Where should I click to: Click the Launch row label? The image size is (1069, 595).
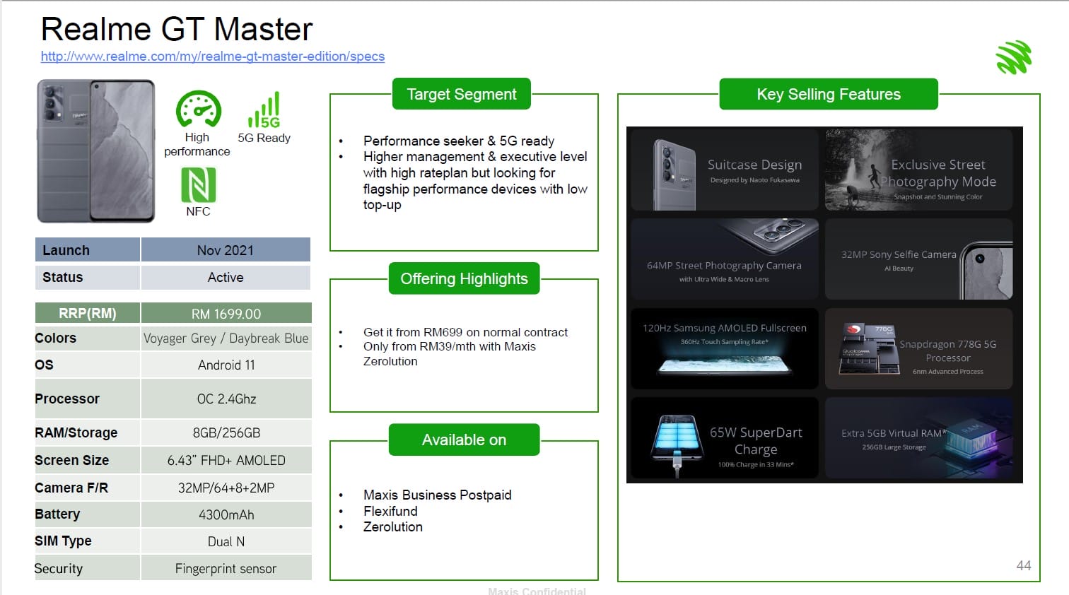[x=88, y=250]
